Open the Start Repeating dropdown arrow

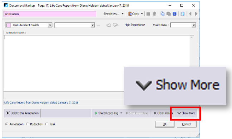click(121, 113)
